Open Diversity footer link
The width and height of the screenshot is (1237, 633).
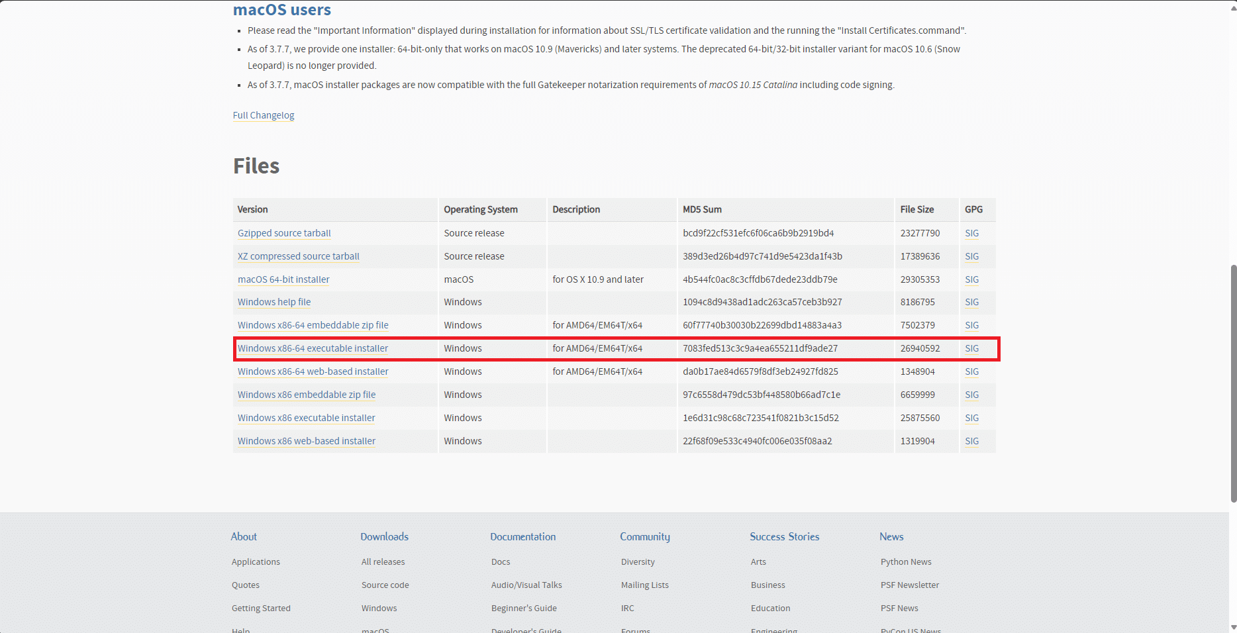[x=638, y=561]
